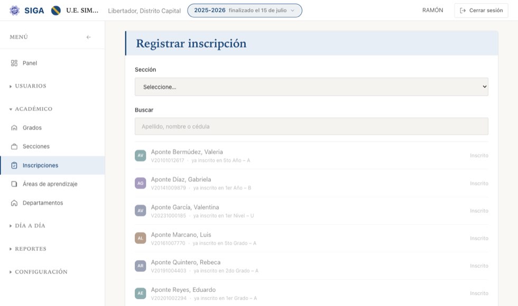This screenshot has width=518, height=306.
Task: Click the AG avatar of Gabriela Aponte Díaz
Action: tap(141, 183)
